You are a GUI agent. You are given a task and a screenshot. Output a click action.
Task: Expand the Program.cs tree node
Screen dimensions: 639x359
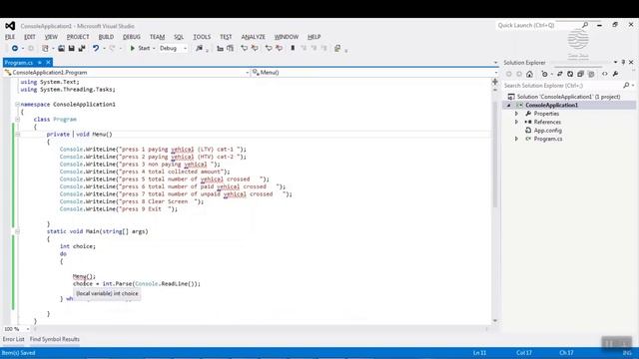click(x=516, y=139)
